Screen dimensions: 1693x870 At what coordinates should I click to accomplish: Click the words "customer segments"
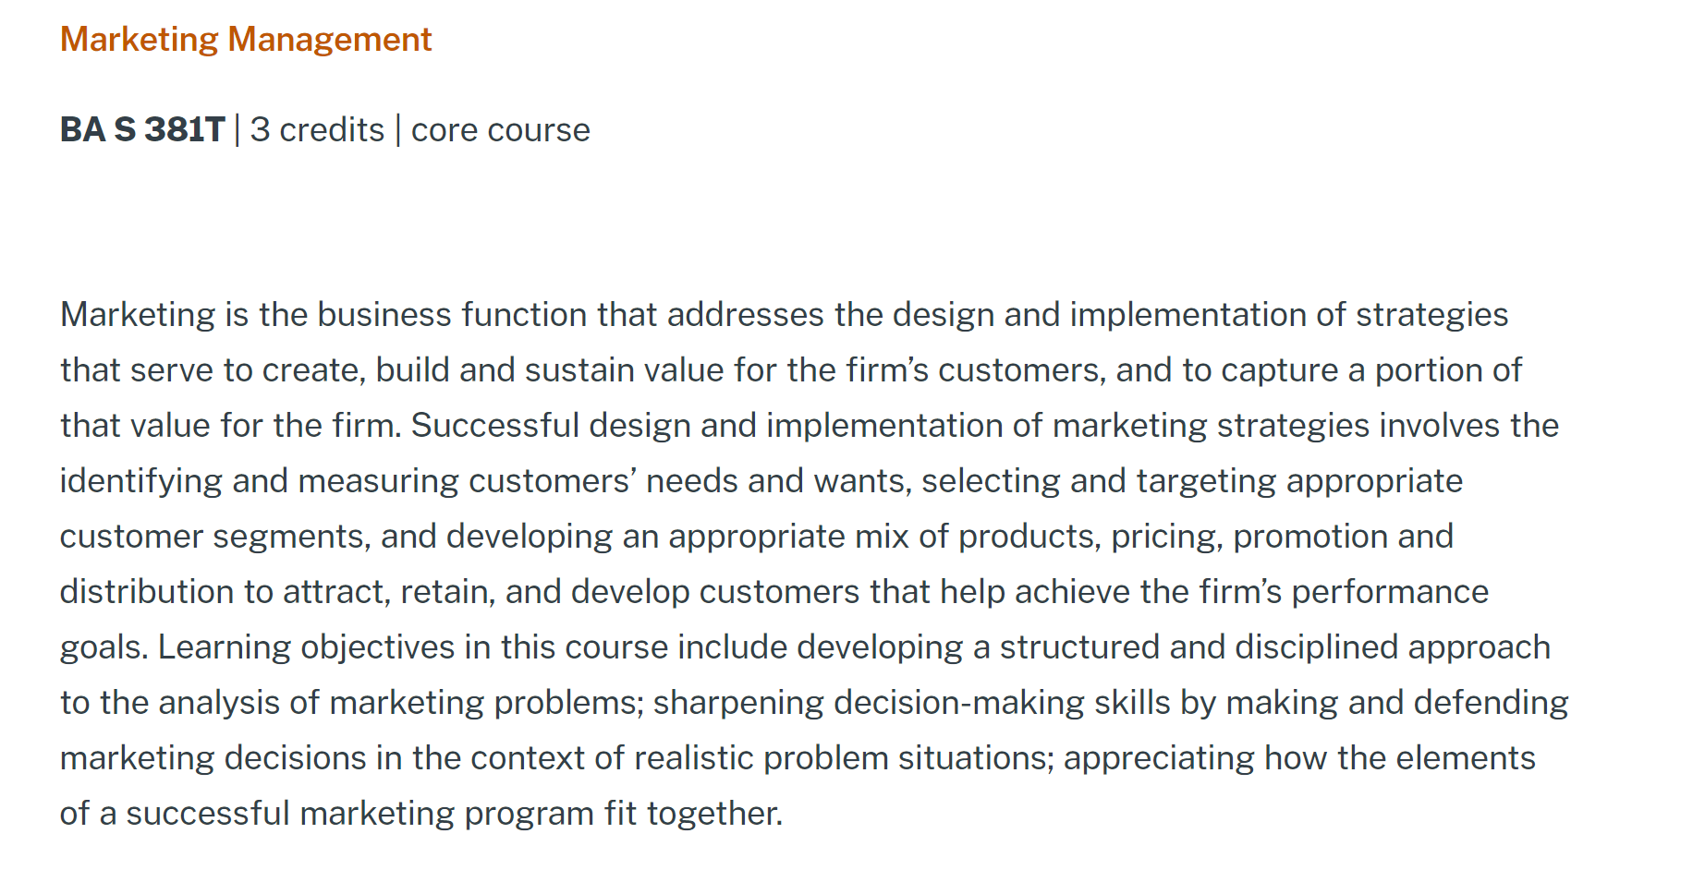(x=212, y=537)
